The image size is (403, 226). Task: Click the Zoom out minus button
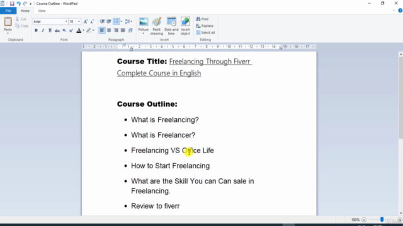364,220
